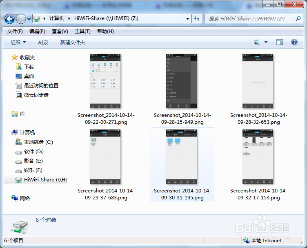This screenshot has height=248, width=307.
Task: Open recent pages dropdown next to navigation arrows
Action: (x=29, y=19)
